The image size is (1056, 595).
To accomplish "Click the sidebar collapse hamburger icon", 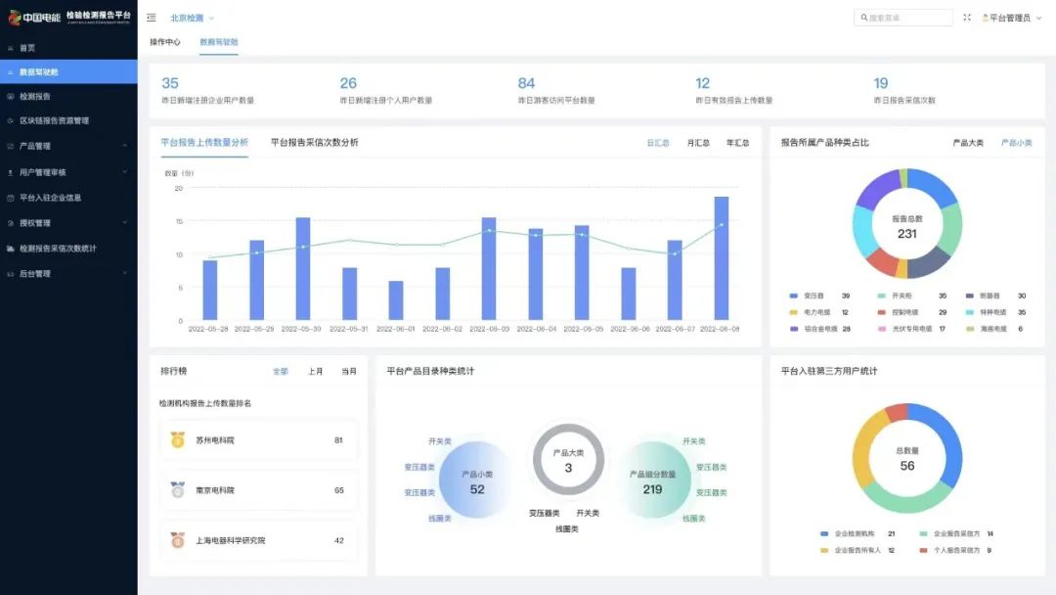I will [x=151, y=18].
